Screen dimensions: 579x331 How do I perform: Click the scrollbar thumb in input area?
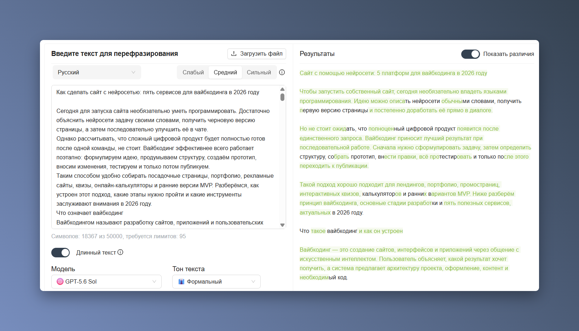click(x=282, y=97)
